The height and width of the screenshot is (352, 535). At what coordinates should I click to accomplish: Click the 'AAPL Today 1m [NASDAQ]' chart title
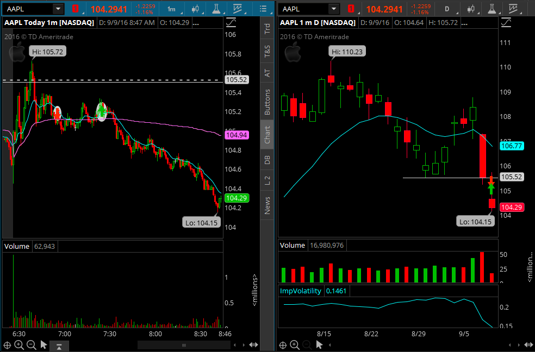pyautogui.click(x=49, y=23)
